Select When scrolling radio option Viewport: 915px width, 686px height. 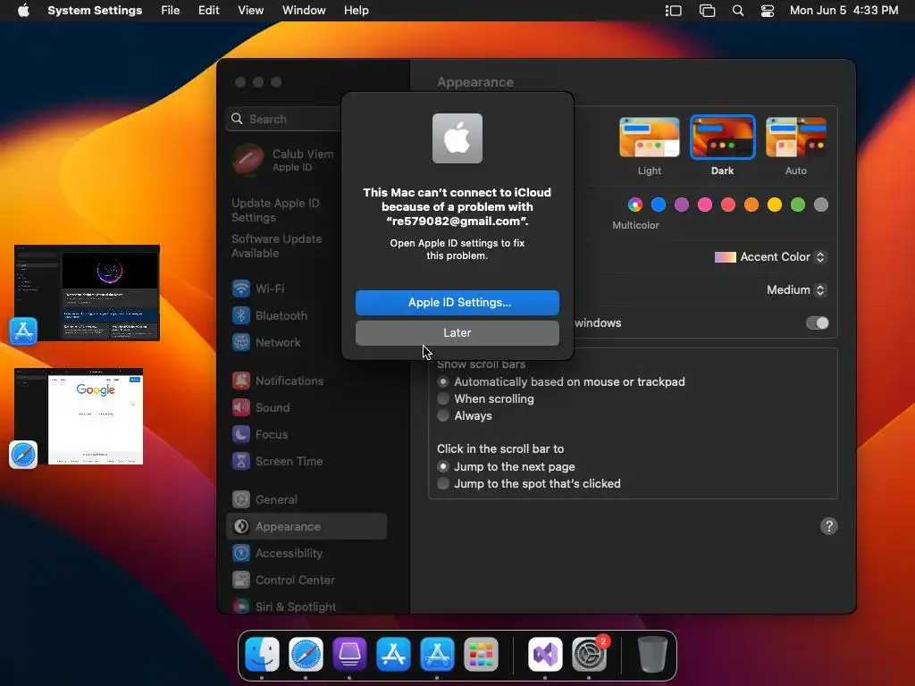tap(443, 399)
